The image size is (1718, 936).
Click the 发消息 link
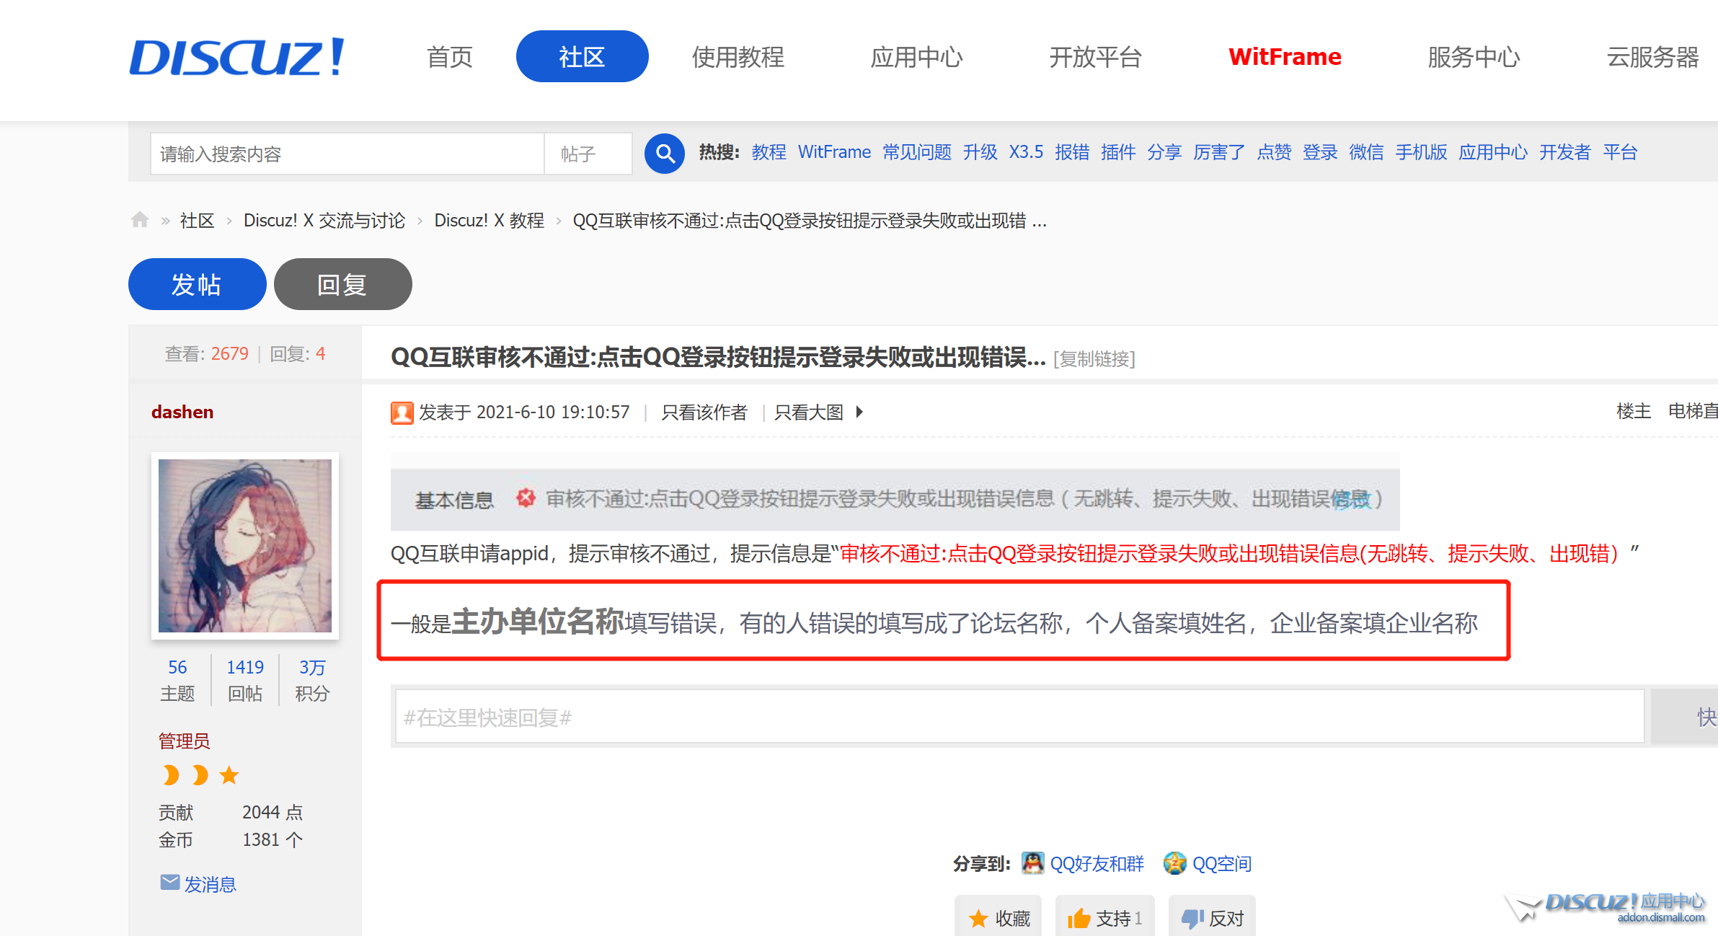(x=210, y=883)
